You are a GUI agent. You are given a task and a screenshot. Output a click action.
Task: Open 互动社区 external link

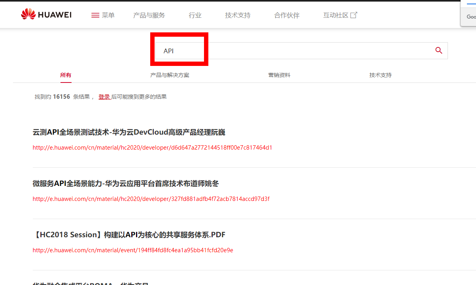(x=340, y=15)
